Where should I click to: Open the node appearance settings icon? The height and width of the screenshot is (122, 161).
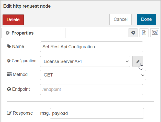click(x=155, y=33)
